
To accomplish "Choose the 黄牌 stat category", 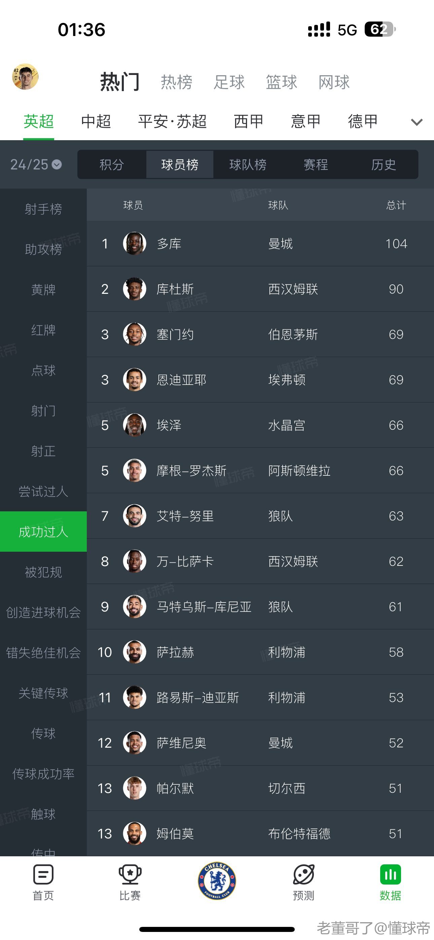I will point(43,290).
